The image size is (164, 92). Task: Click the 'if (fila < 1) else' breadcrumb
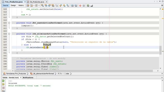pos(63,74)
